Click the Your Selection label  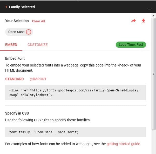17,21
